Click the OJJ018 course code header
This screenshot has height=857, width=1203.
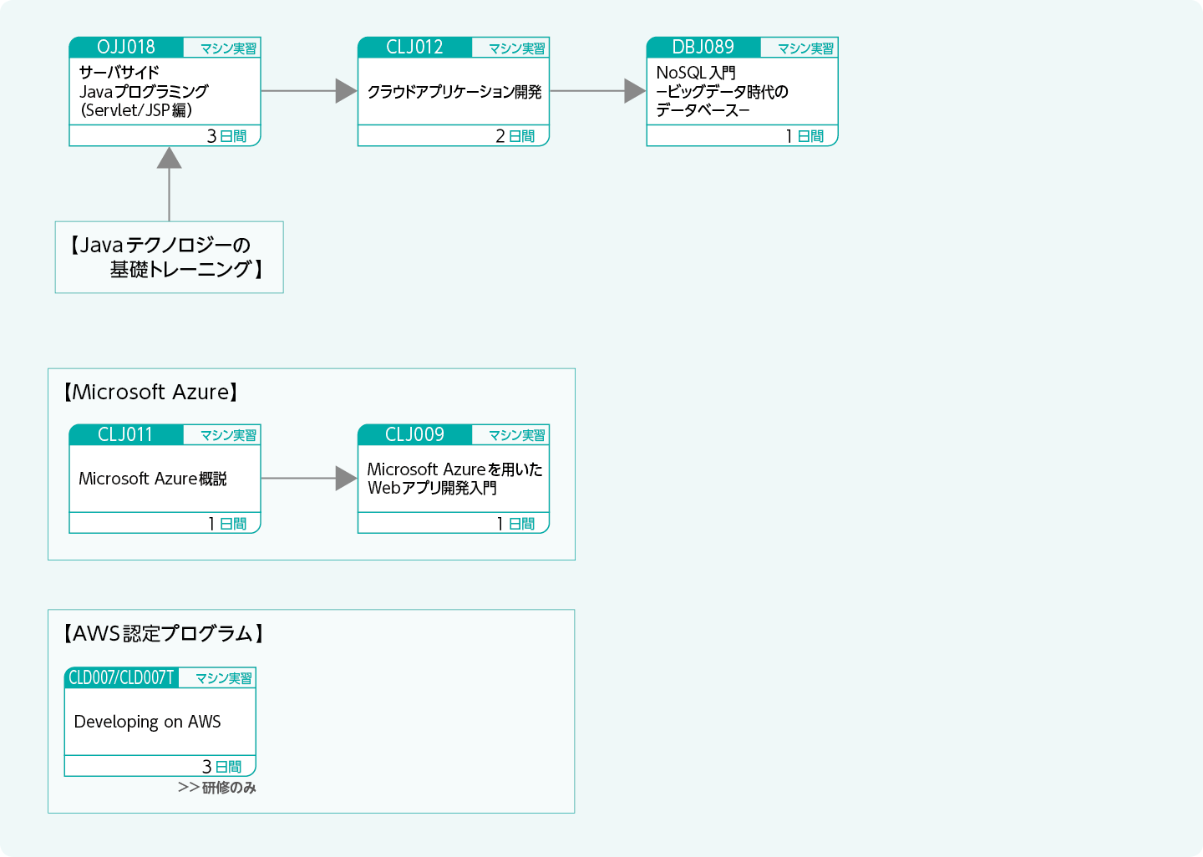click(x=126, y=47)
